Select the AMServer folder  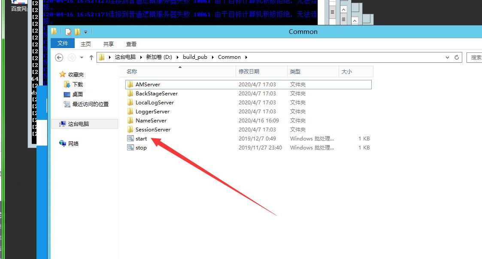(148, 85)
